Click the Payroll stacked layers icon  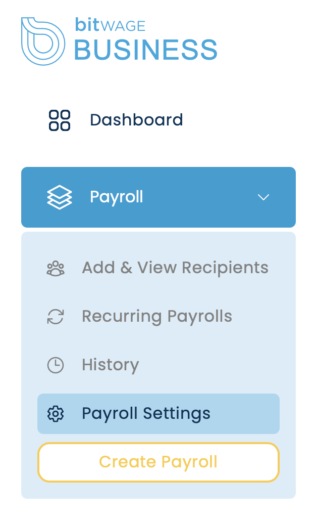point(59,197)
